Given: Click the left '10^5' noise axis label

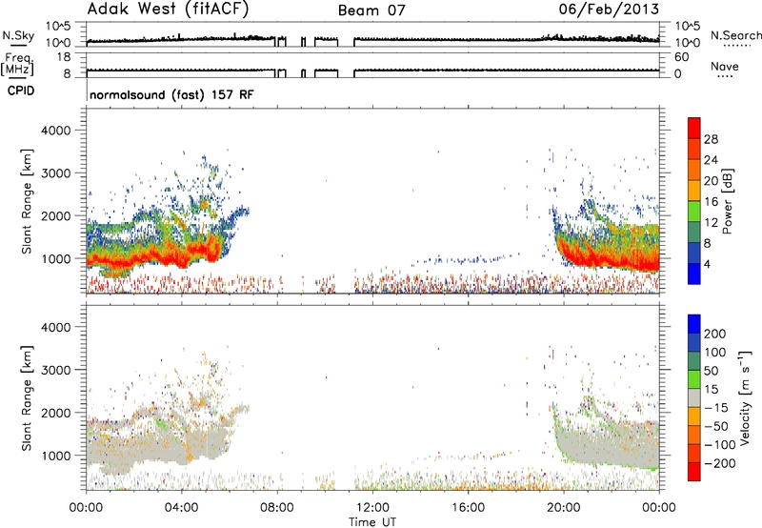Looking at the screenshot, I should pyautogui.click(x=58, y=27).
